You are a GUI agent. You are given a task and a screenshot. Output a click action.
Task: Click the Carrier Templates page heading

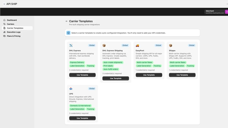[x=81, y=21]
